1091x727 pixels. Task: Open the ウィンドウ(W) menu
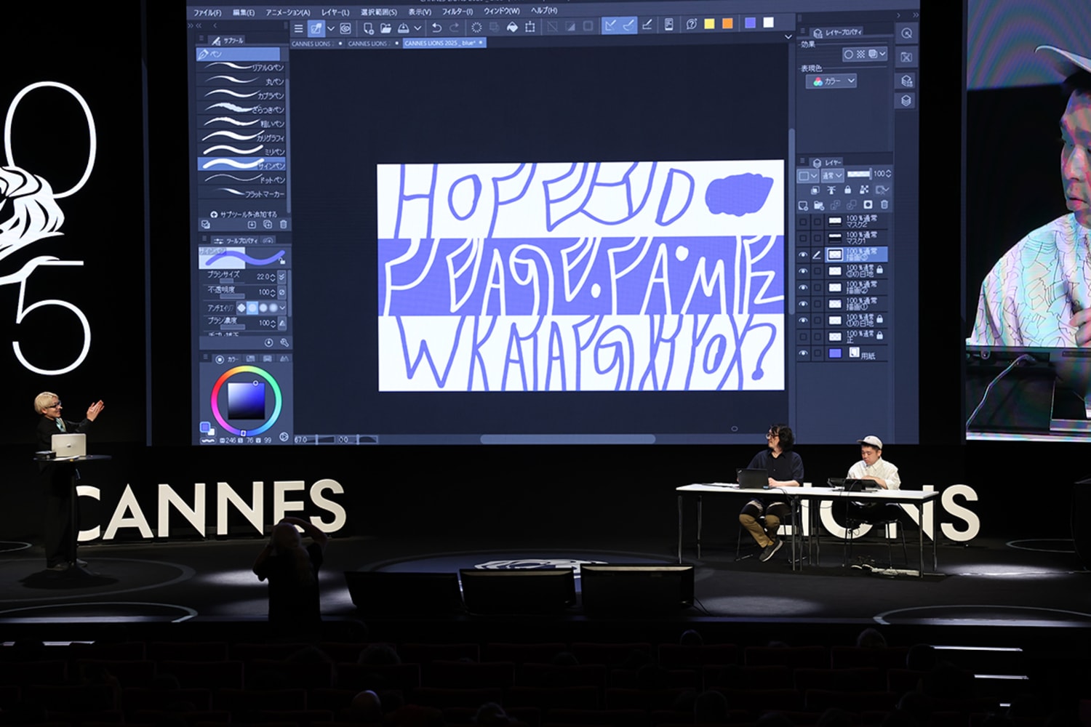click(x=502, y=11)
